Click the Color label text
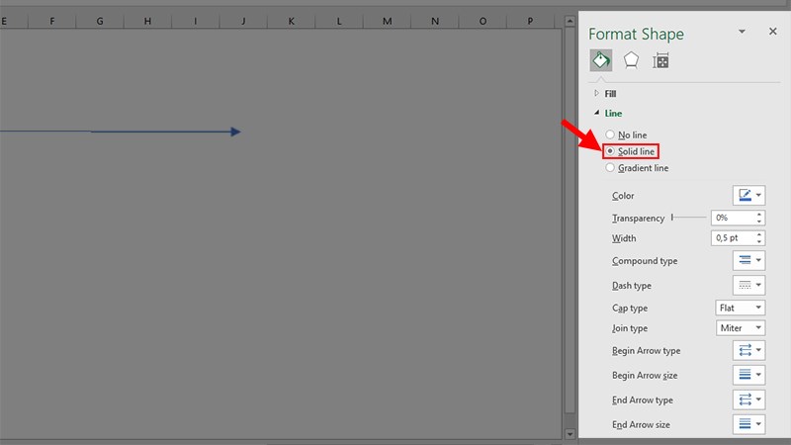The image size is (791, 445). coord(623,196)
